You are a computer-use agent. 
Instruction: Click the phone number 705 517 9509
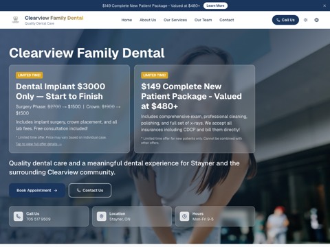pyautogui.click(x=38, y=219)
